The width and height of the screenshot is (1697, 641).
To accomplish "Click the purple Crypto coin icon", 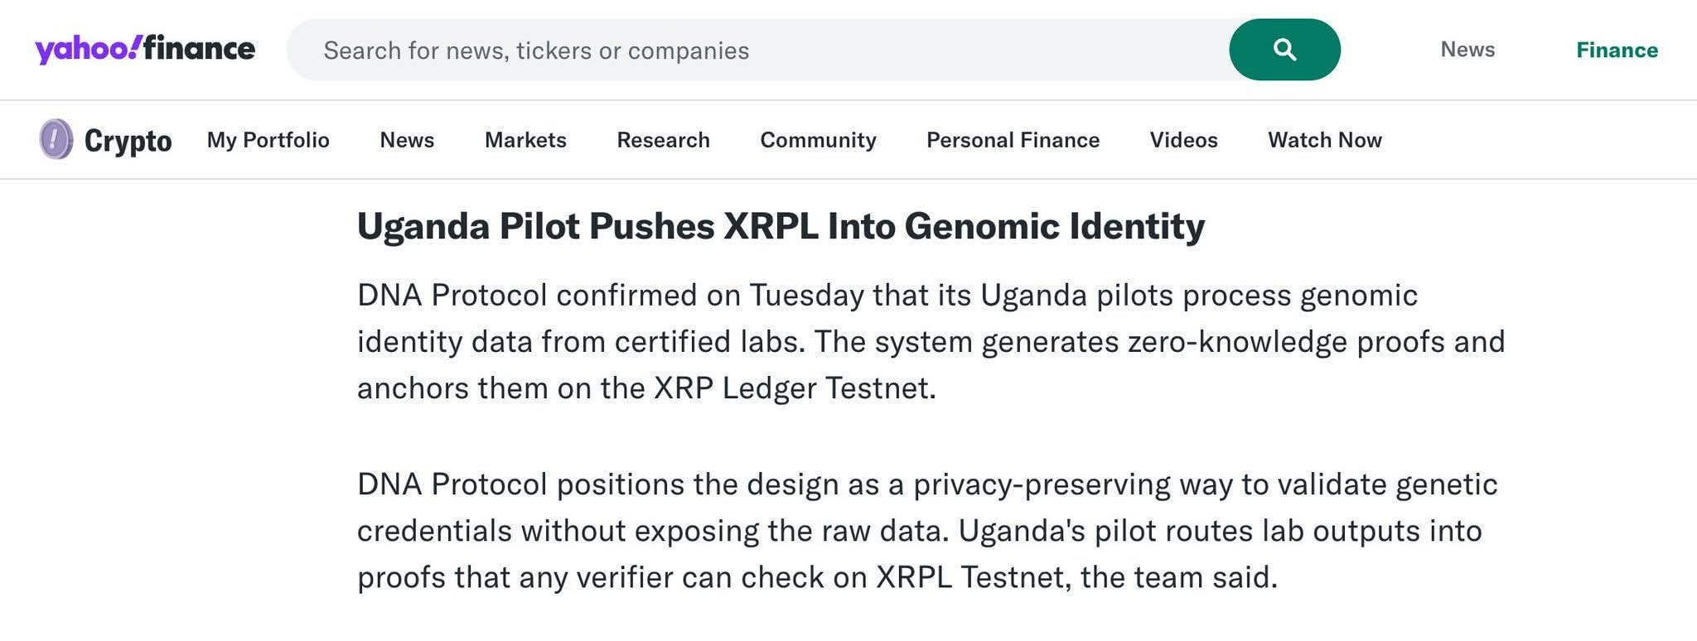I will coord(56,139).
